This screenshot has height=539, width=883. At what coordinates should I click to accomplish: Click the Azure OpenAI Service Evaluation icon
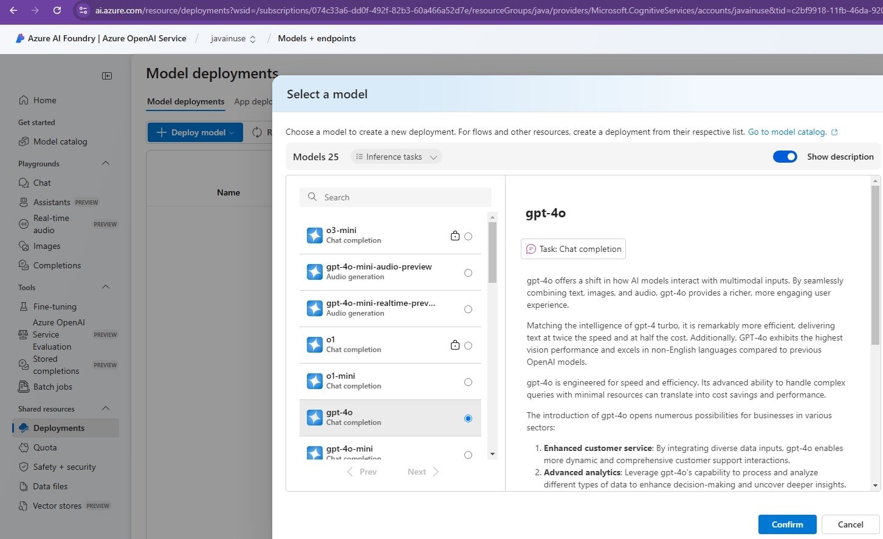[x=23, y=334]
